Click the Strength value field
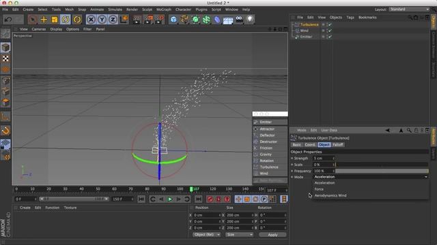This screenshot has width=437, height=245. (x=323, y=159)
